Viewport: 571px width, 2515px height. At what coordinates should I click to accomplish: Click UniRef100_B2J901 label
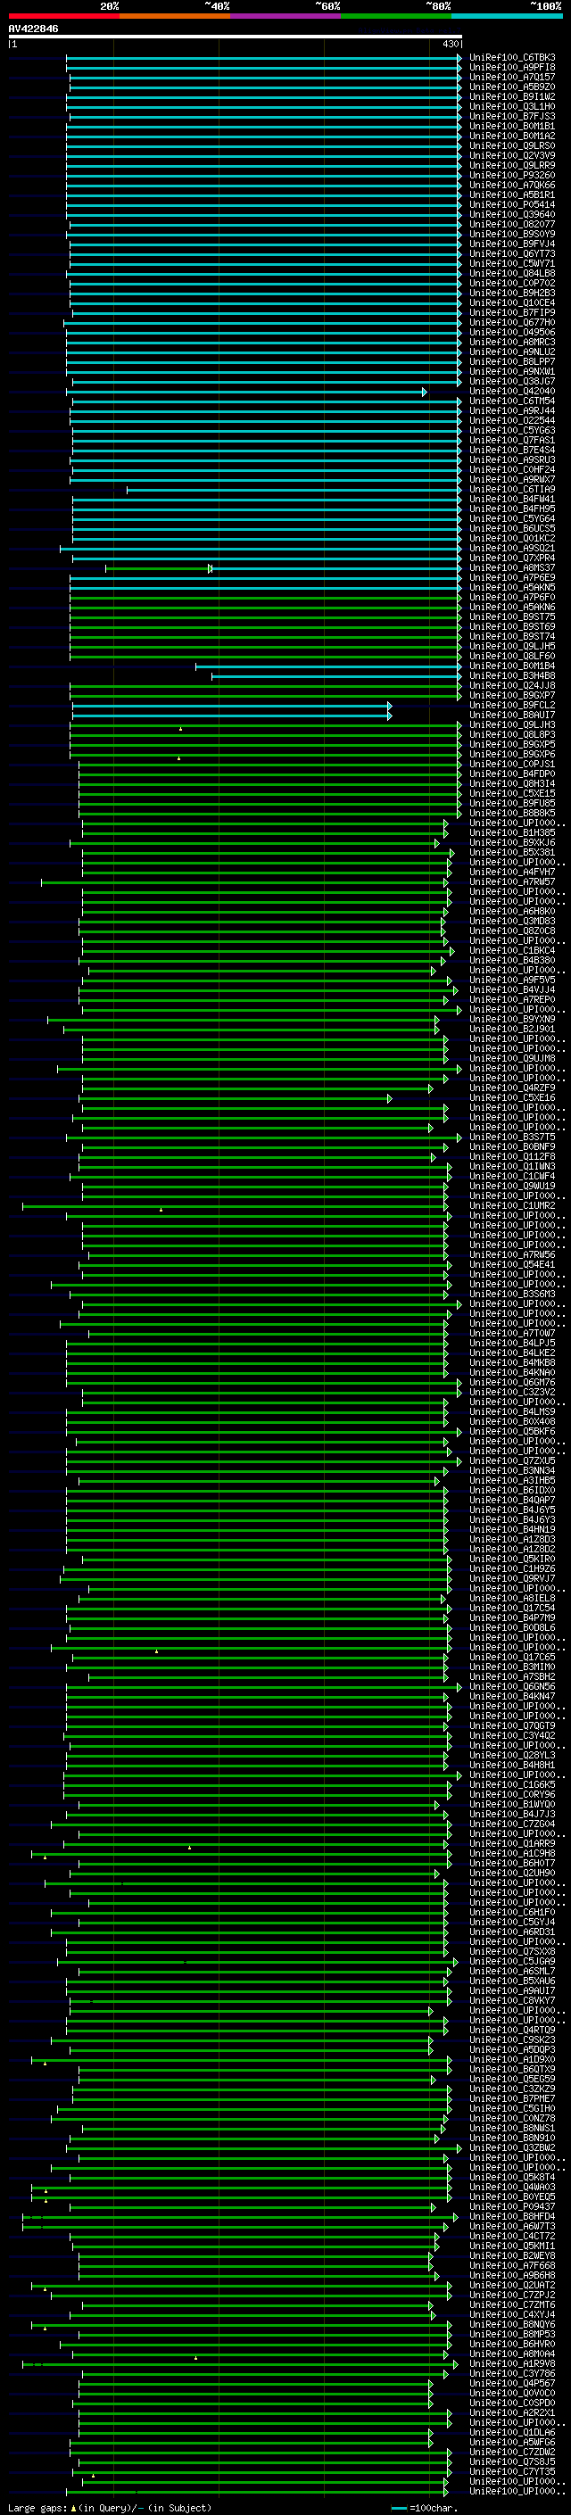[x=512, y=1030]
